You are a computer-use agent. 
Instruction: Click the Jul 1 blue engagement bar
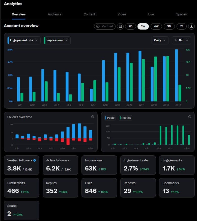pos(18,89)
